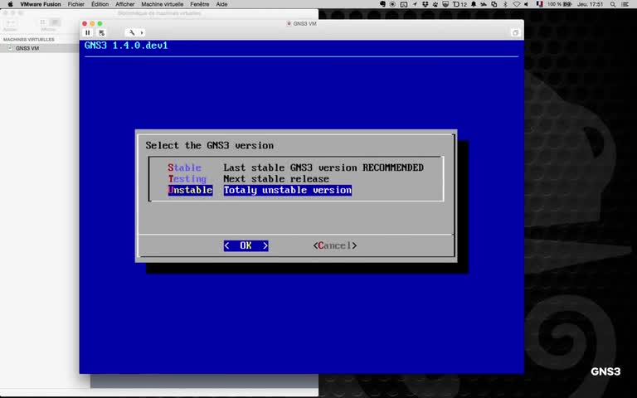The width and height of the screenshot is (637, 398).
Task: Open the VMware Fusion menu
Action: pos(40,4)
